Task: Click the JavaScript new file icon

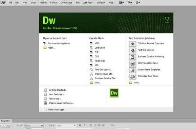Action: point(91,61)
